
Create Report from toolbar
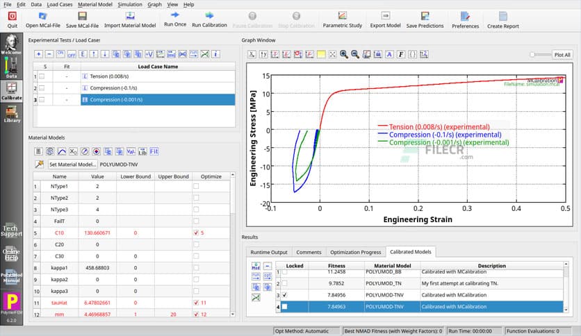pyautogui.click(x=503, y=20)
